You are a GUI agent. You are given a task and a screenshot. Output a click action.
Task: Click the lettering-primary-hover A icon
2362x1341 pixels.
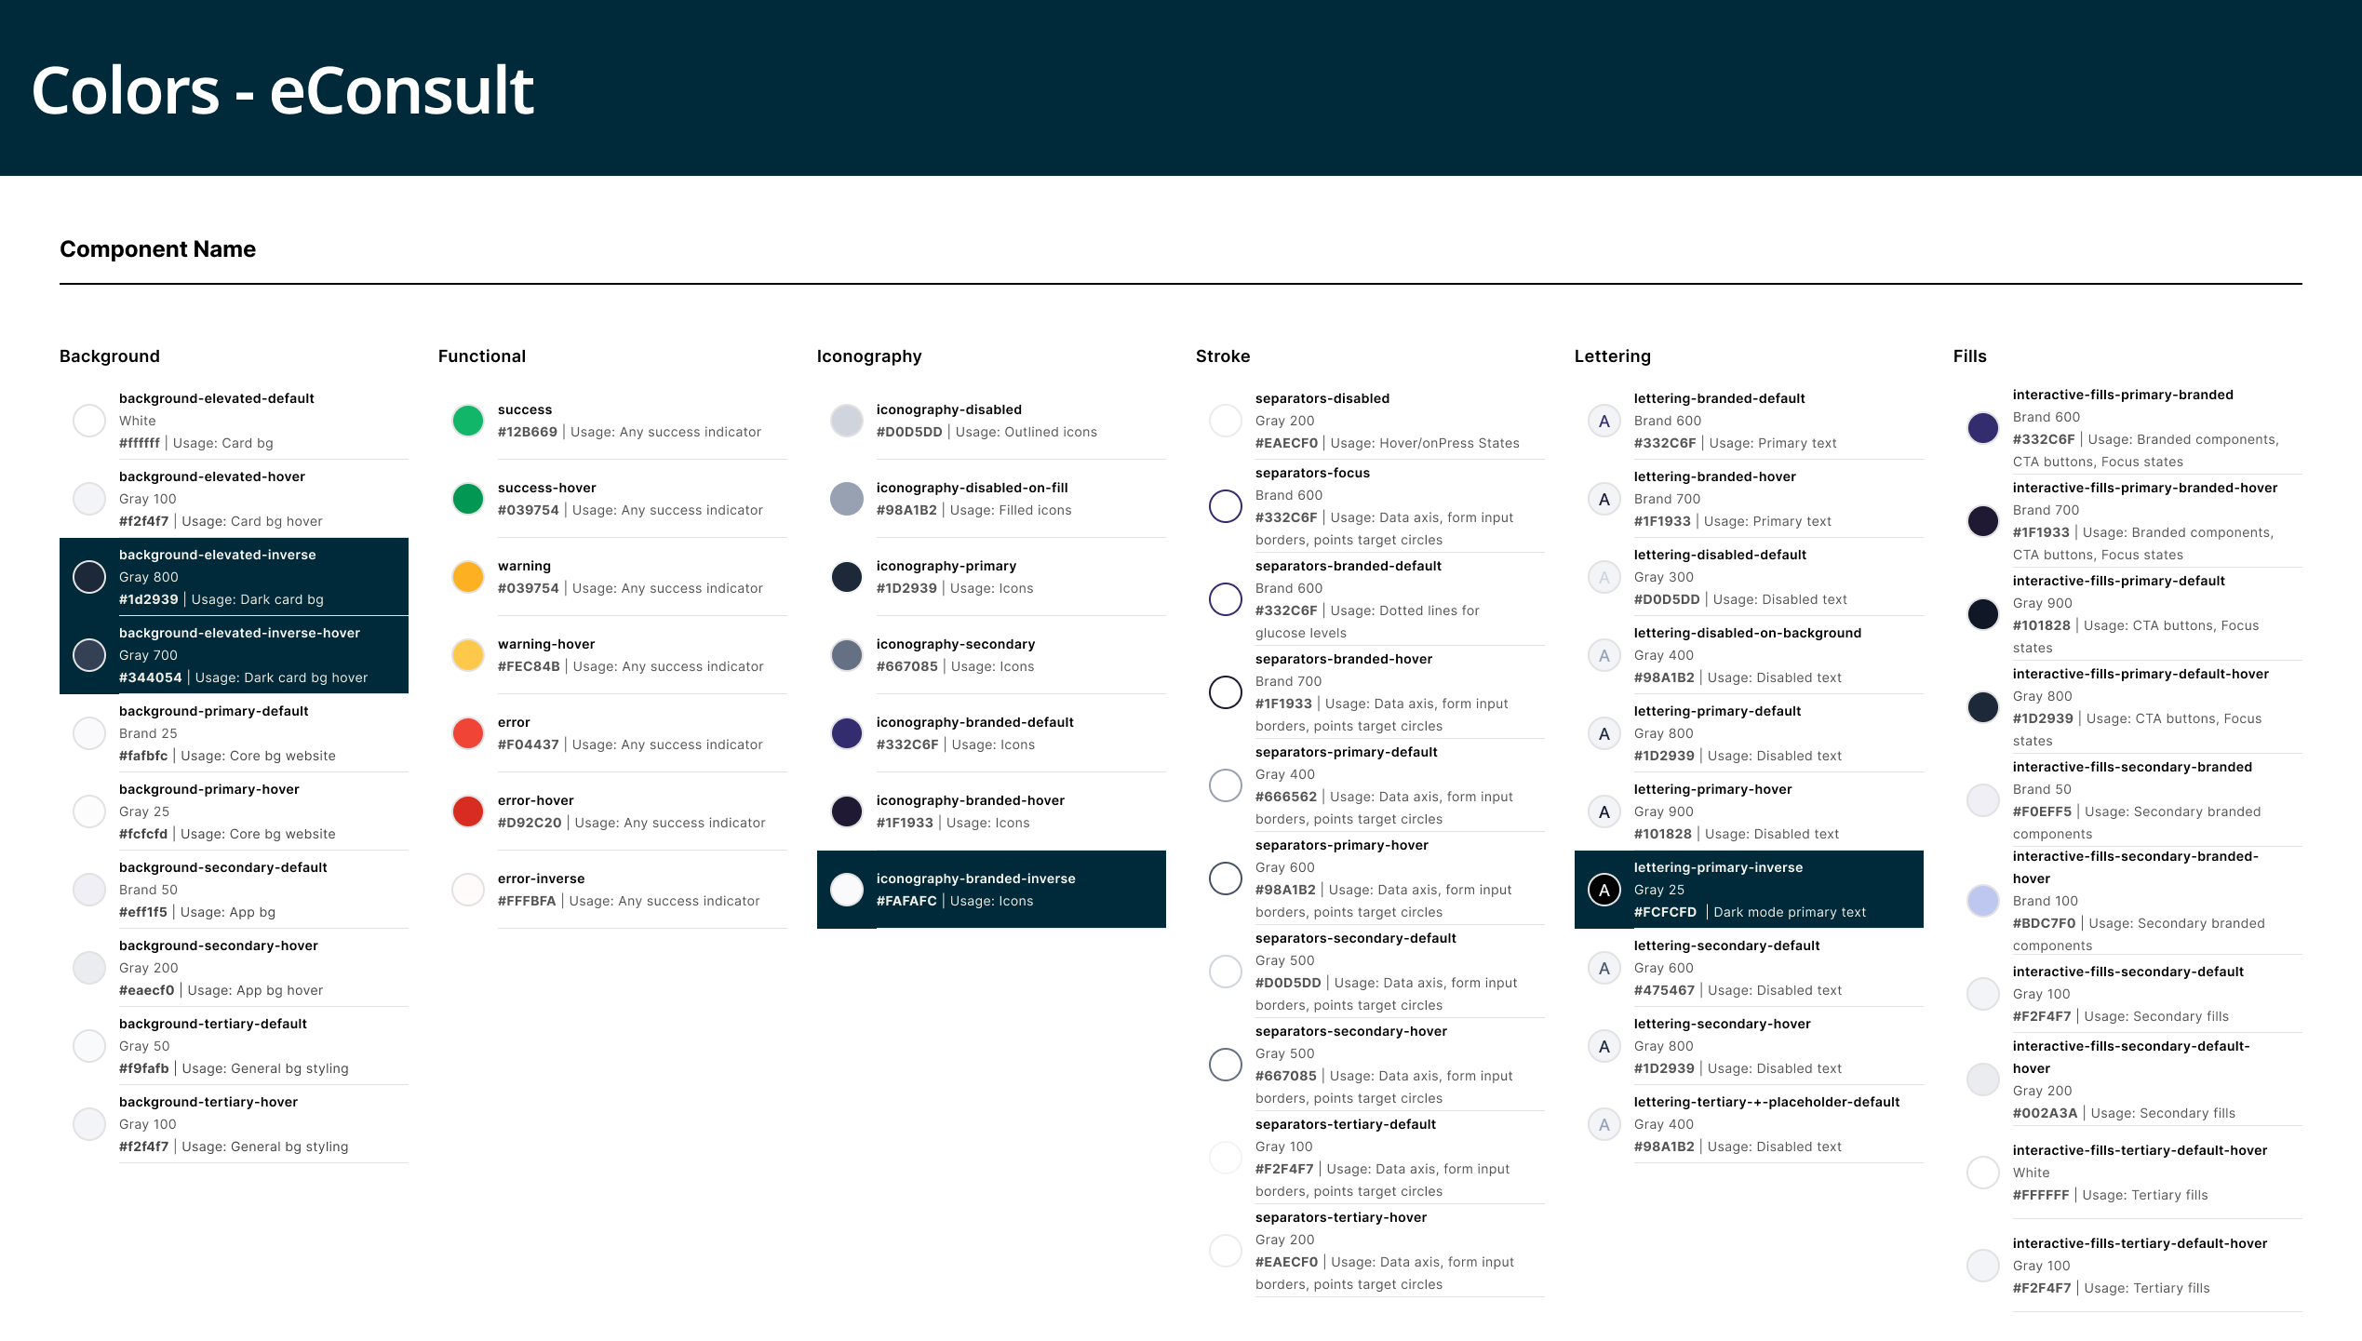point(1604,811)
